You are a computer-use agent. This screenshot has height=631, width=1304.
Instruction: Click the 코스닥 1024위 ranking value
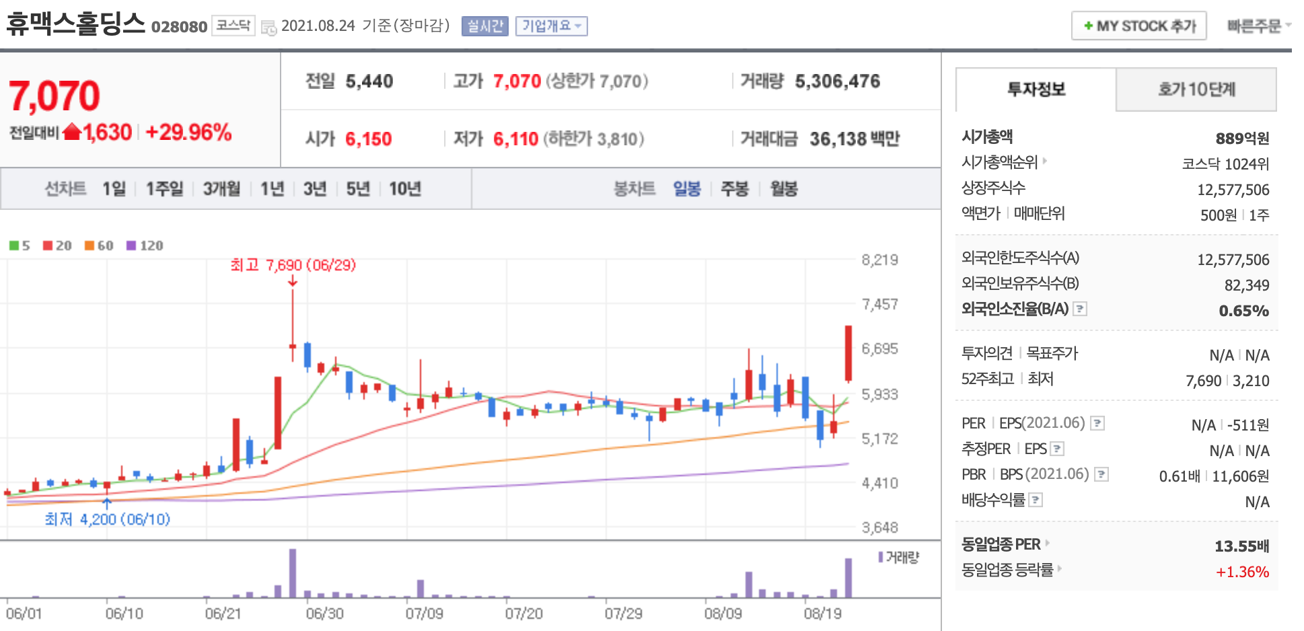click(x=1226, y=164)
